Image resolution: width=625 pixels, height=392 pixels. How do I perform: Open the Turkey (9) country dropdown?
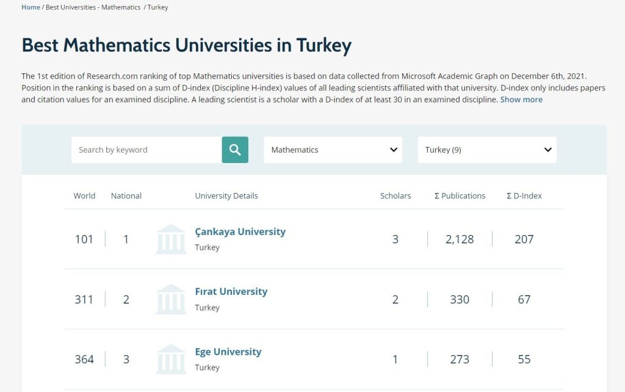click(x=486, y=149)
